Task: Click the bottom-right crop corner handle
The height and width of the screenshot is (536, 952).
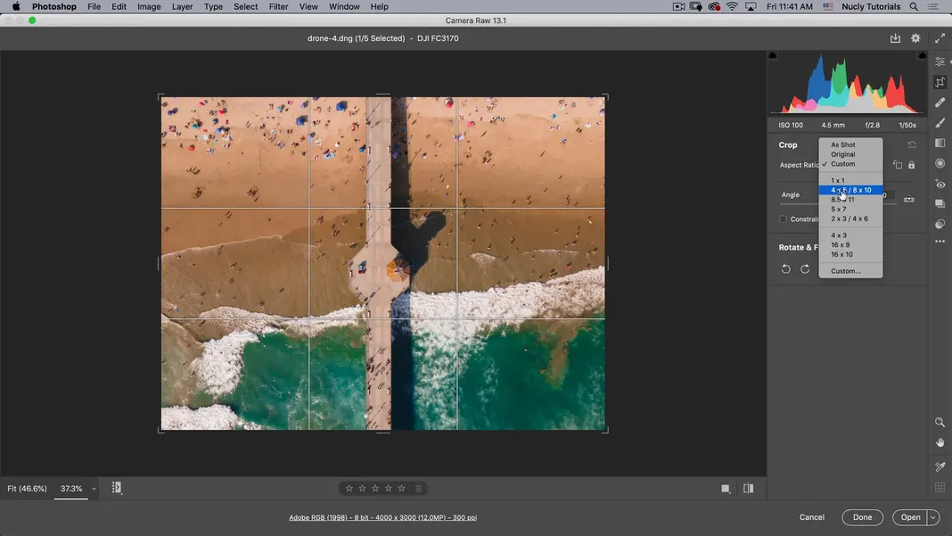Action: pos(604,430)
